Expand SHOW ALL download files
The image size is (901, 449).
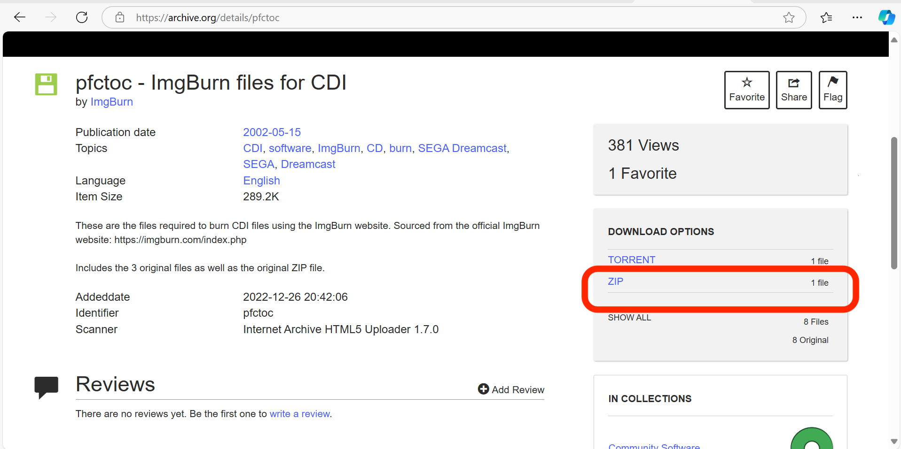[x=629, y=318]
